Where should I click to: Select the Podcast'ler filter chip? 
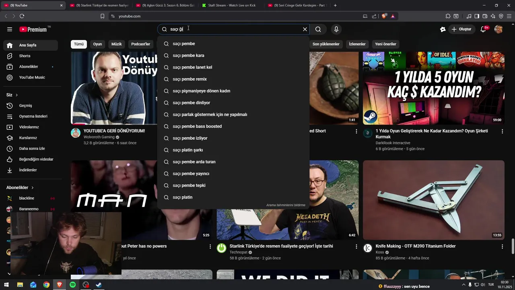[140, 44]
